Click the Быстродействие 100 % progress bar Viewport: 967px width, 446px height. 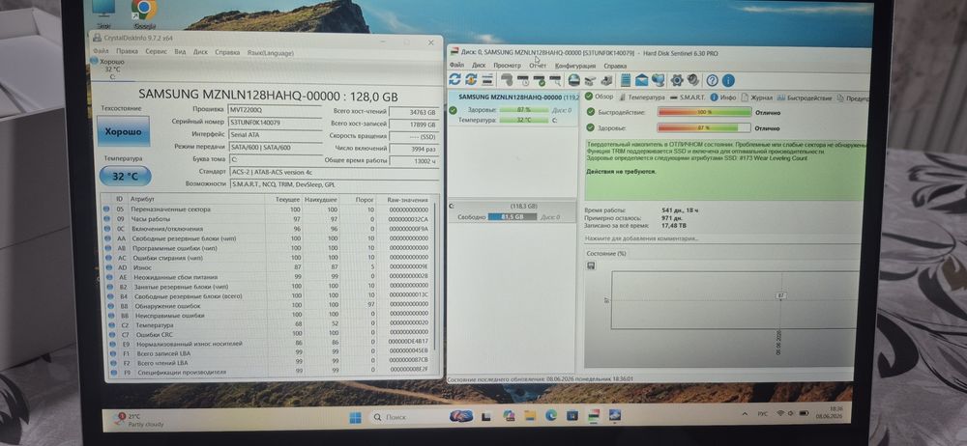pyautogui.click(x=704, y=112)
